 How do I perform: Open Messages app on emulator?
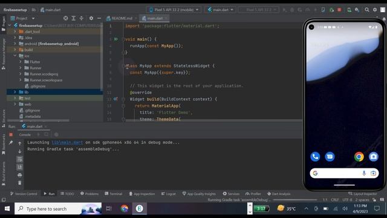point(330,156)
